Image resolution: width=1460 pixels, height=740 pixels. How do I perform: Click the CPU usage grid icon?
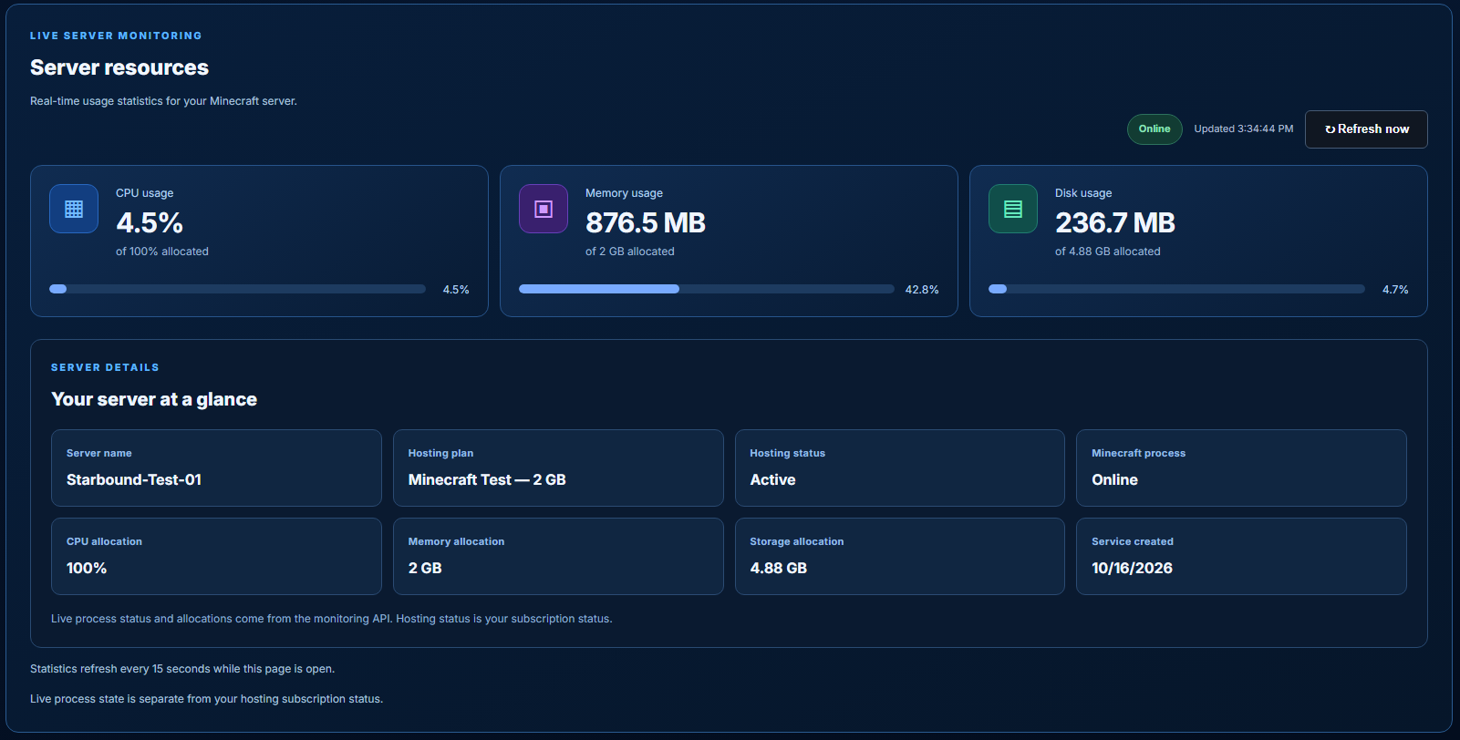click(x=74, y=209)
